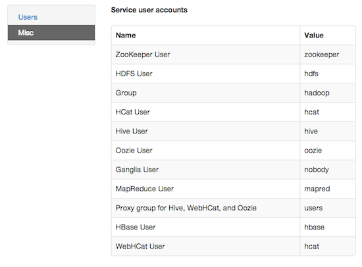Select the HCat User row

click(234, 112)
